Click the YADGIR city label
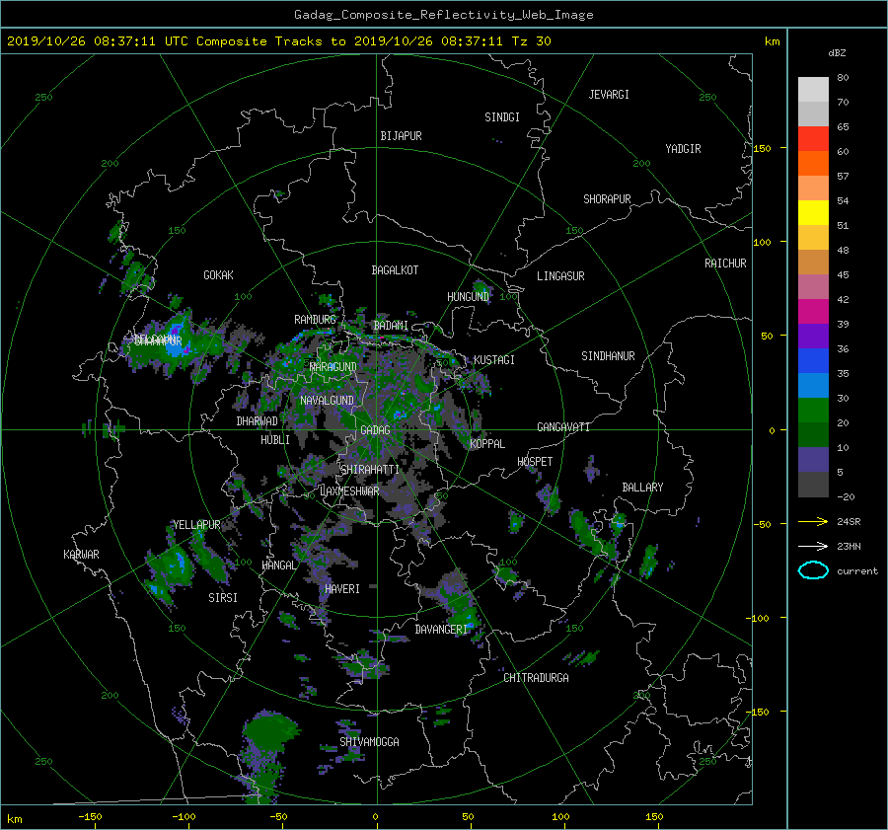Image resolution: width=888 pixels, height=830 pixels. tap(683, 149)
